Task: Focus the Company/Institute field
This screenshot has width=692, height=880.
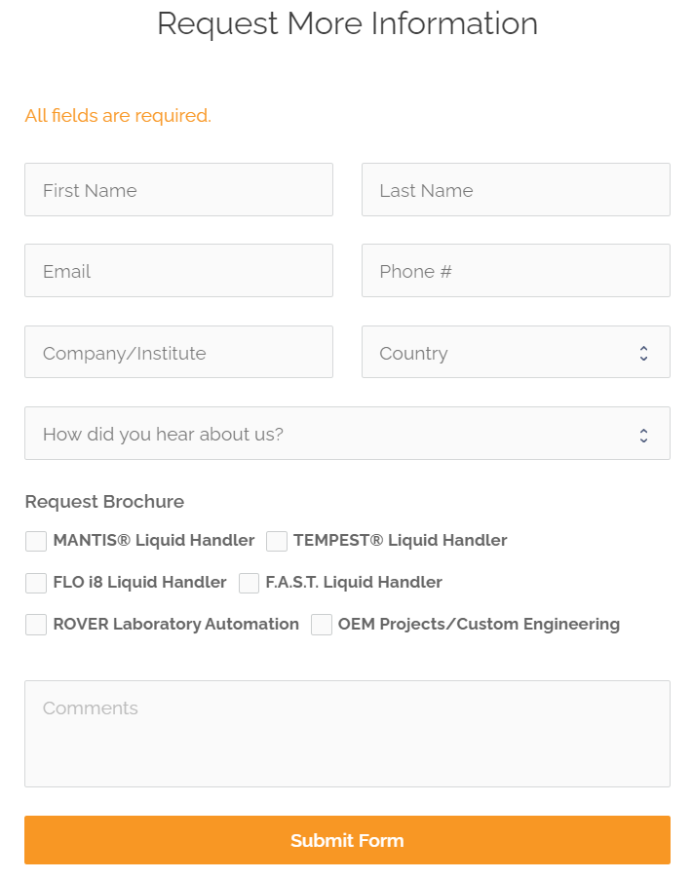Action: (178, 353)
